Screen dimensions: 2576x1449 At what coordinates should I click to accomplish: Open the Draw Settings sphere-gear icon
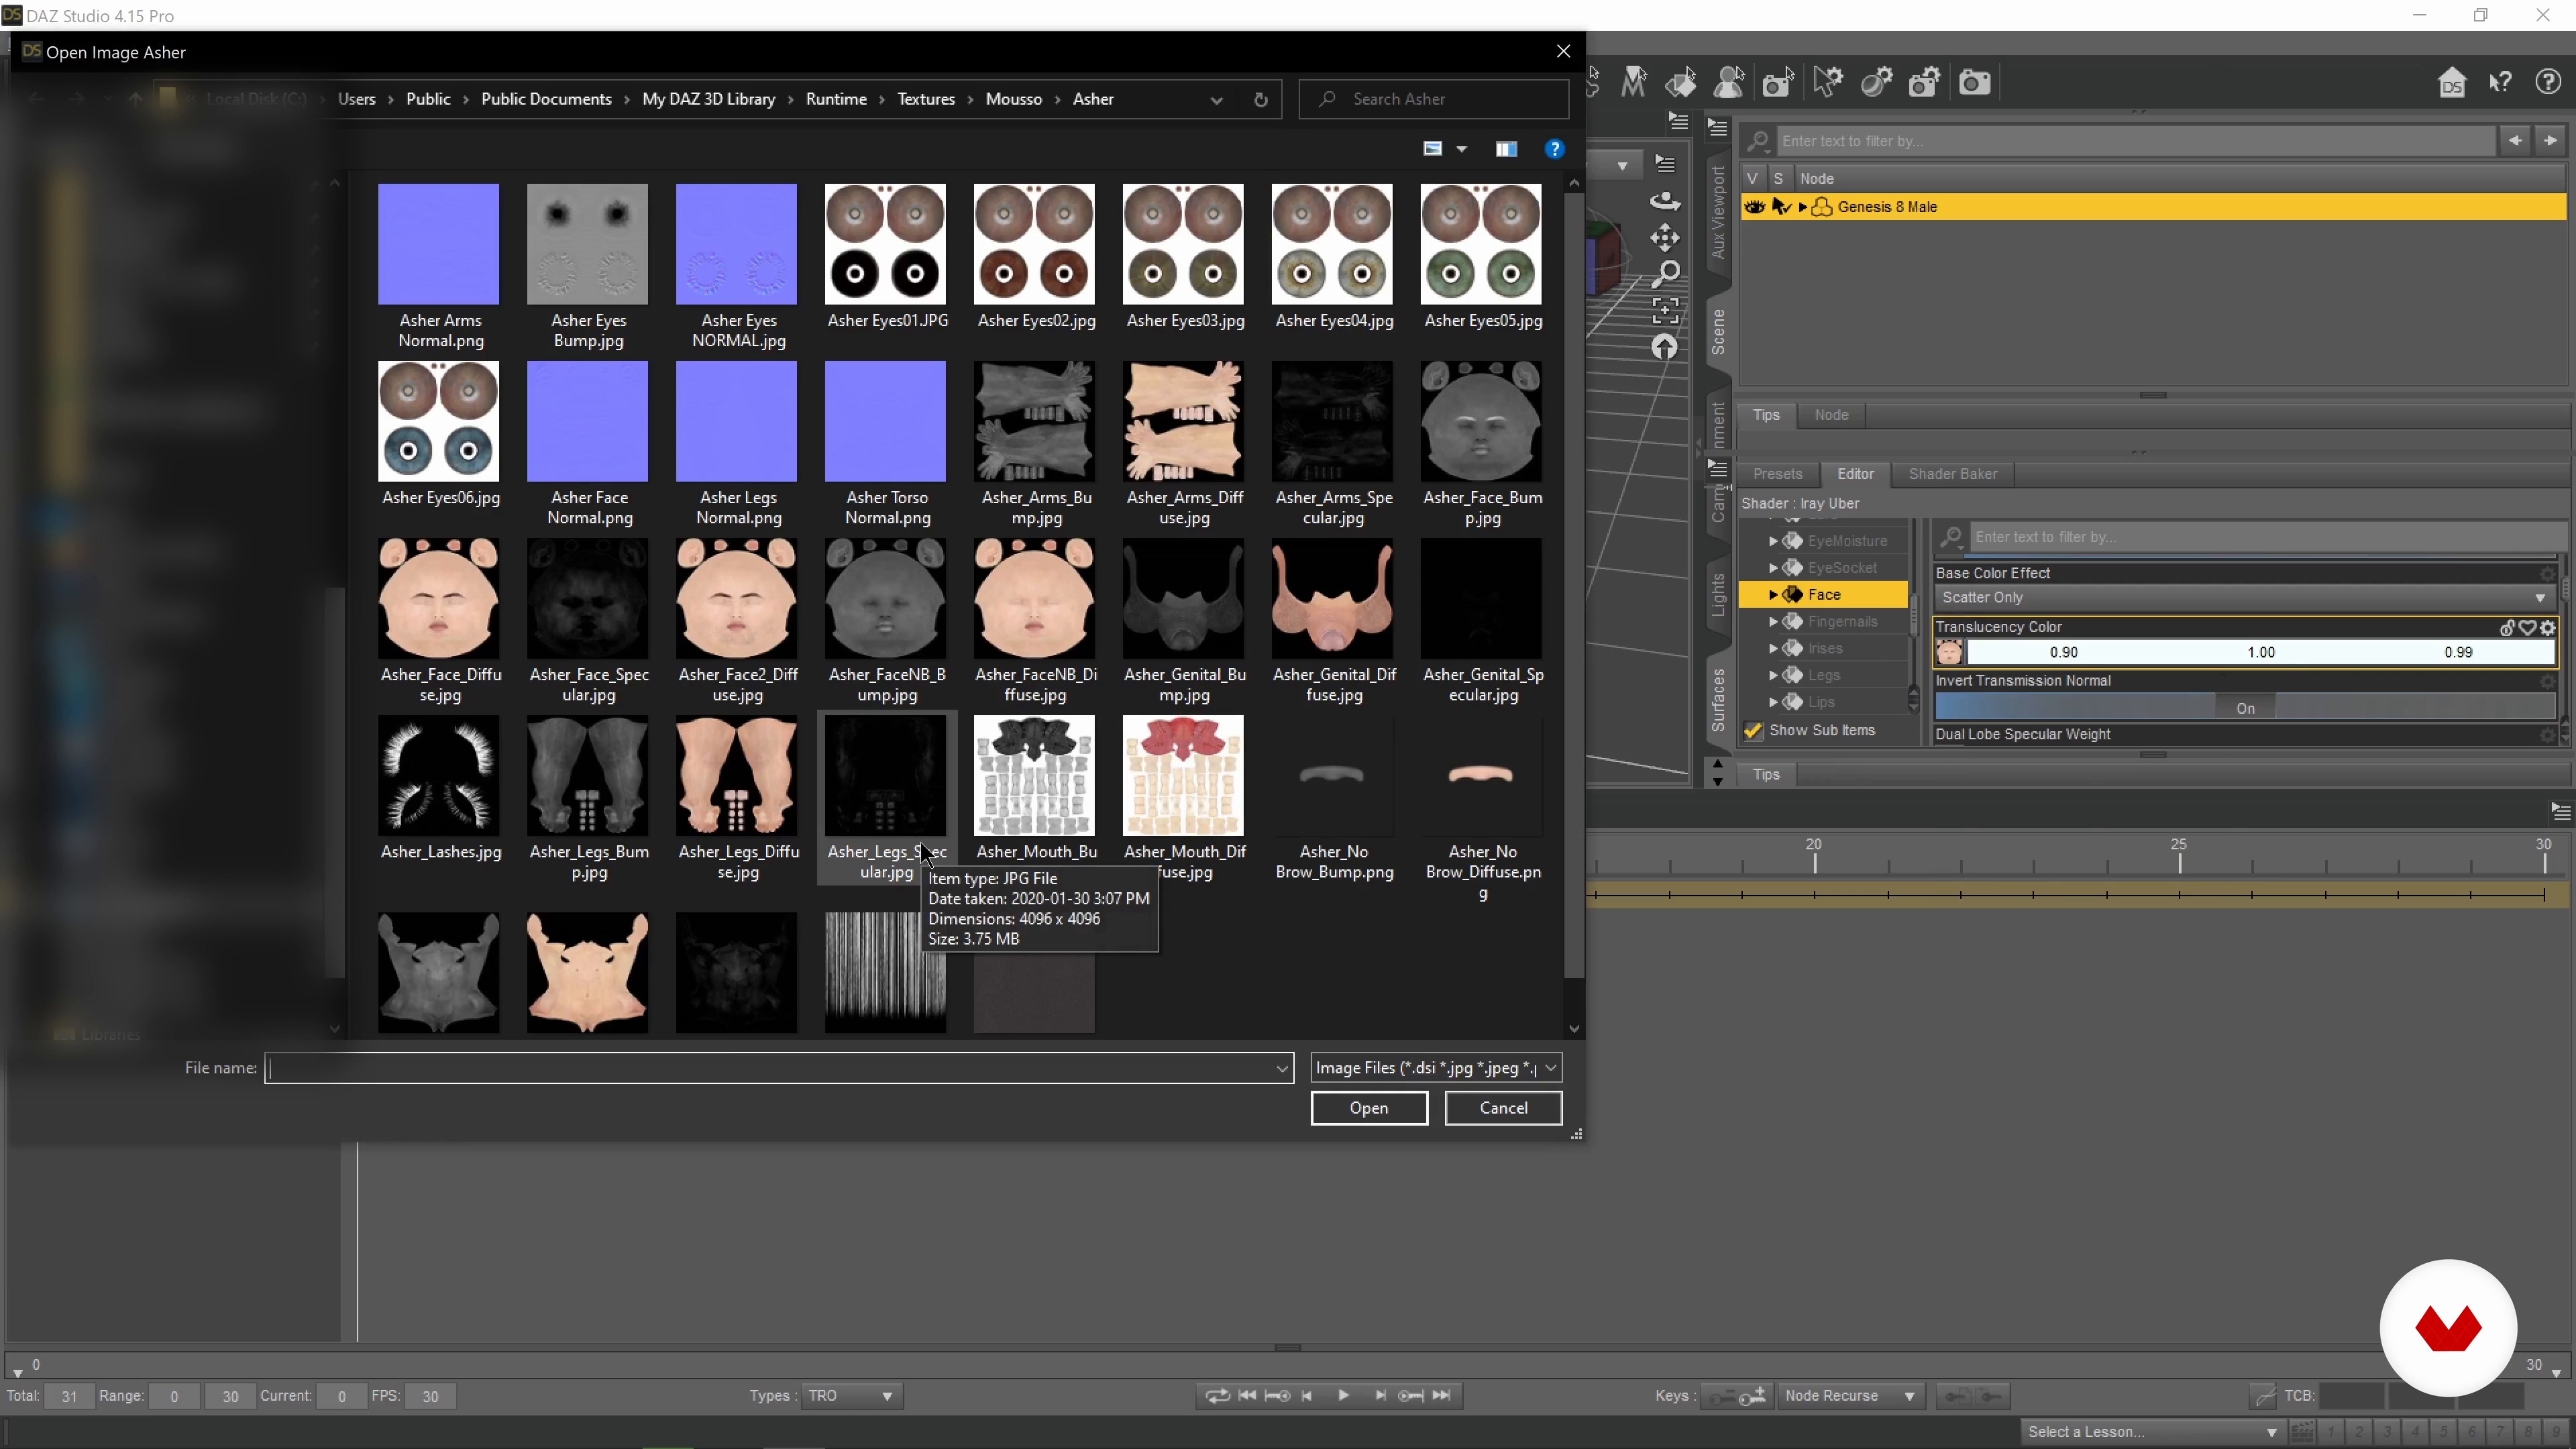coord(1876,82)
